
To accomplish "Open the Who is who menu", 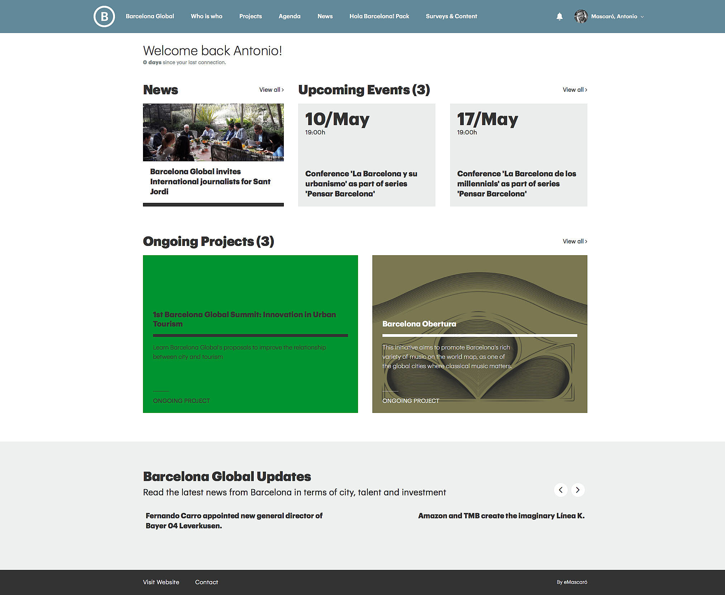I will point(206,16).
